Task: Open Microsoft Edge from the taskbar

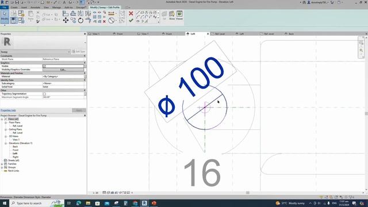Action: [x=79, y=203]
